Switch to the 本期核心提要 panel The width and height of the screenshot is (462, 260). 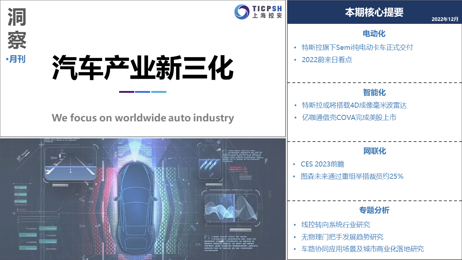(x=374, y=11)
